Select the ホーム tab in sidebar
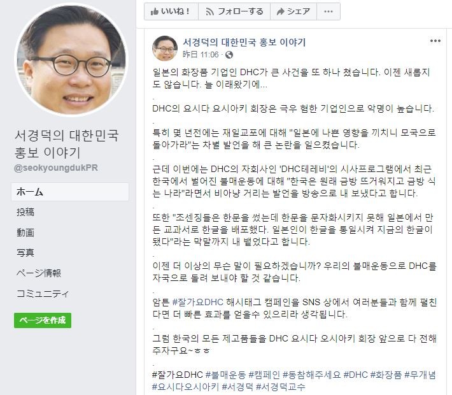452x395 pixels. [x=70, y=192]
